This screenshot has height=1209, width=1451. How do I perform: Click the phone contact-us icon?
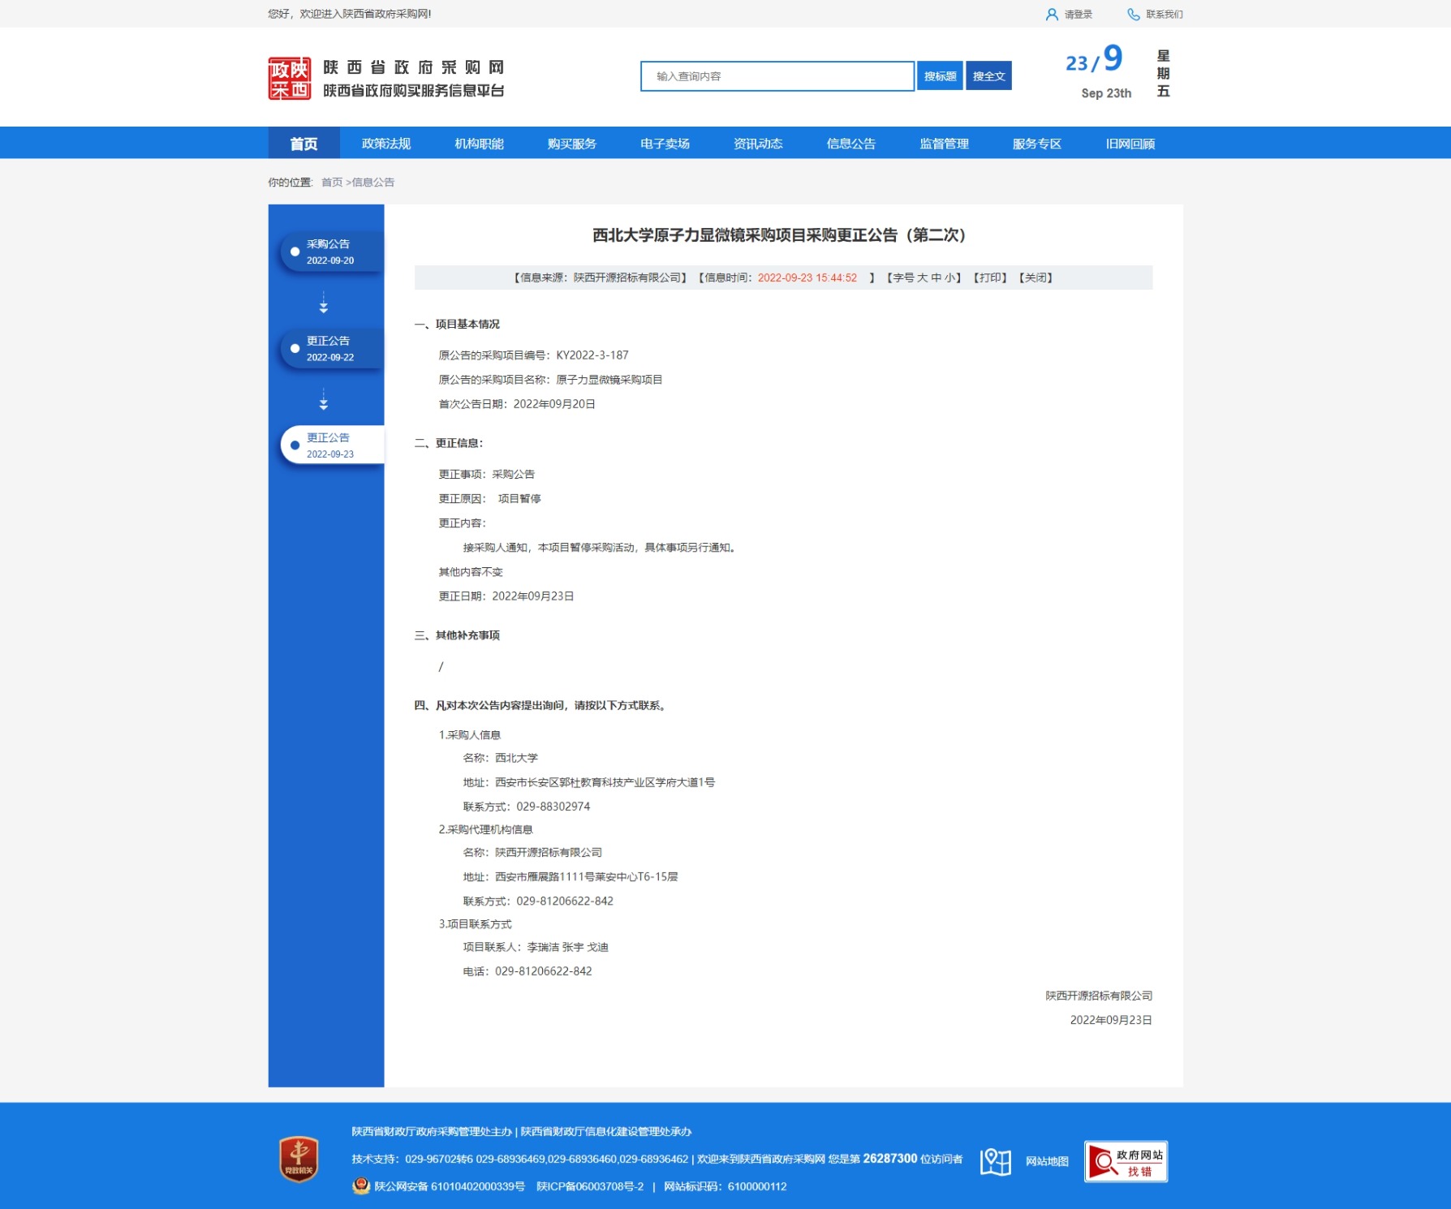tap(1133, 15)
